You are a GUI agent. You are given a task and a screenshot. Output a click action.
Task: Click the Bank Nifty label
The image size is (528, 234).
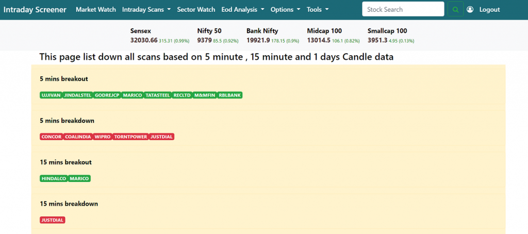pyautogui.click(x=262, y=31)
